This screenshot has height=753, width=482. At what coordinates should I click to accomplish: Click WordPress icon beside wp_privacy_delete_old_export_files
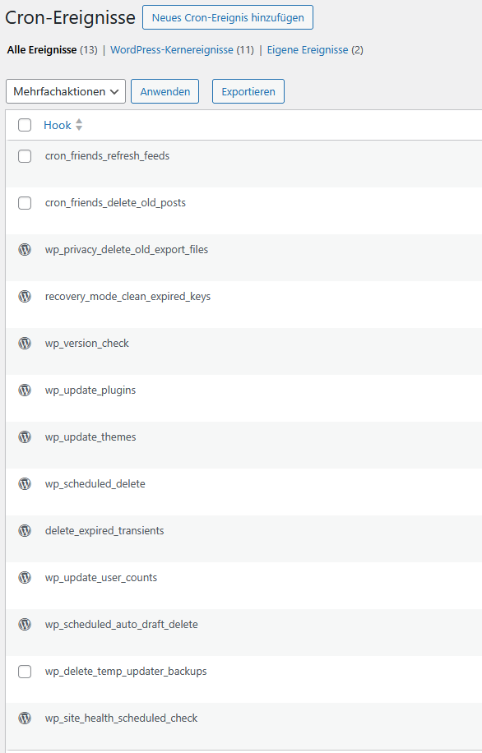(25, 250)
